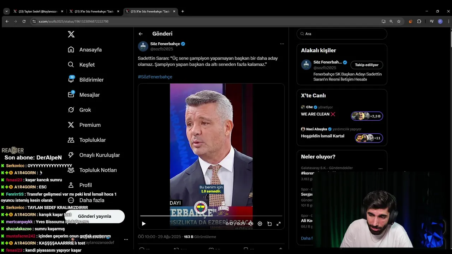Click post timestamp 29 Ağu 2025
452x254 pixels.
point(169,237)
